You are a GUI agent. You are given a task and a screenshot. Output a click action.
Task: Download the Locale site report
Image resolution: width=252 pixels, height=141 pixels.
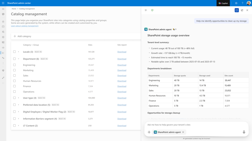tap(122, 52)
